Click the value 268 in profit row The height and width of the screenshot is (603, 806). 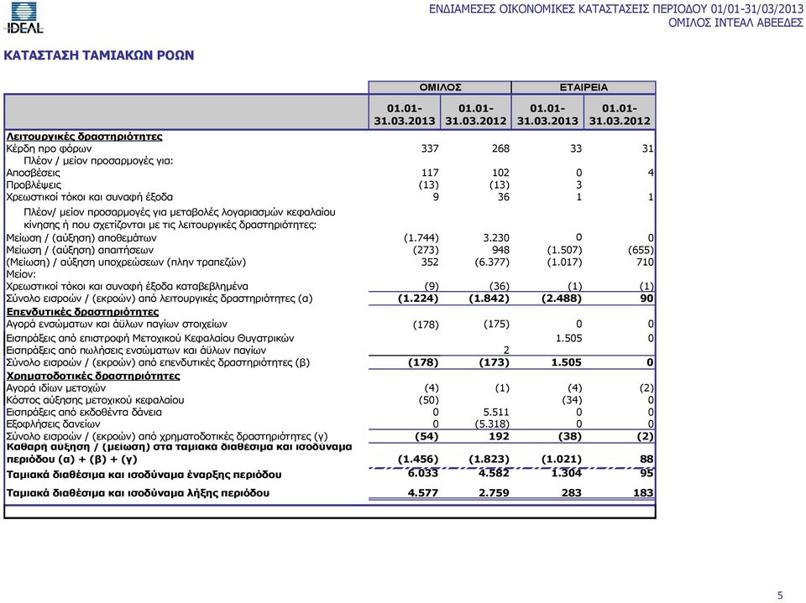coord(500,148)
